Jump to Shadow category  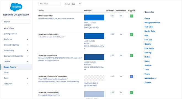point(148,65)
